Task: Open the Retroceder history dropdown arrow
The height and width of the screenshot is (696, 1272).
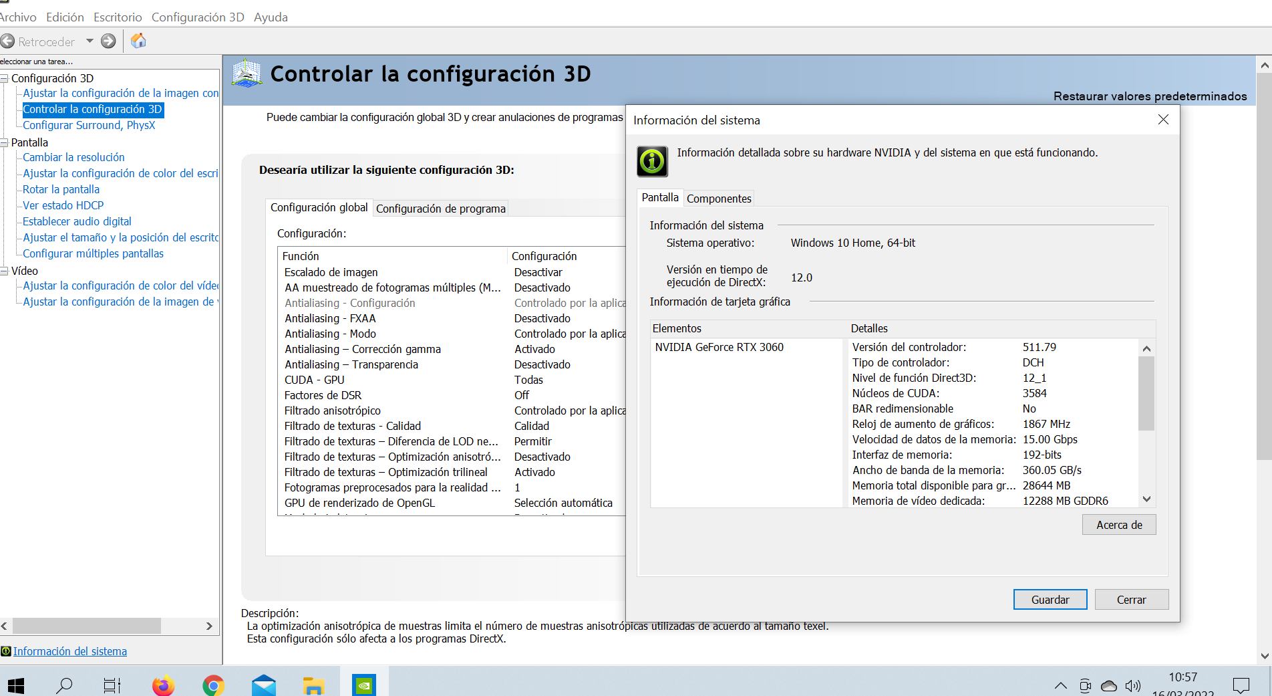Action: 90,41
